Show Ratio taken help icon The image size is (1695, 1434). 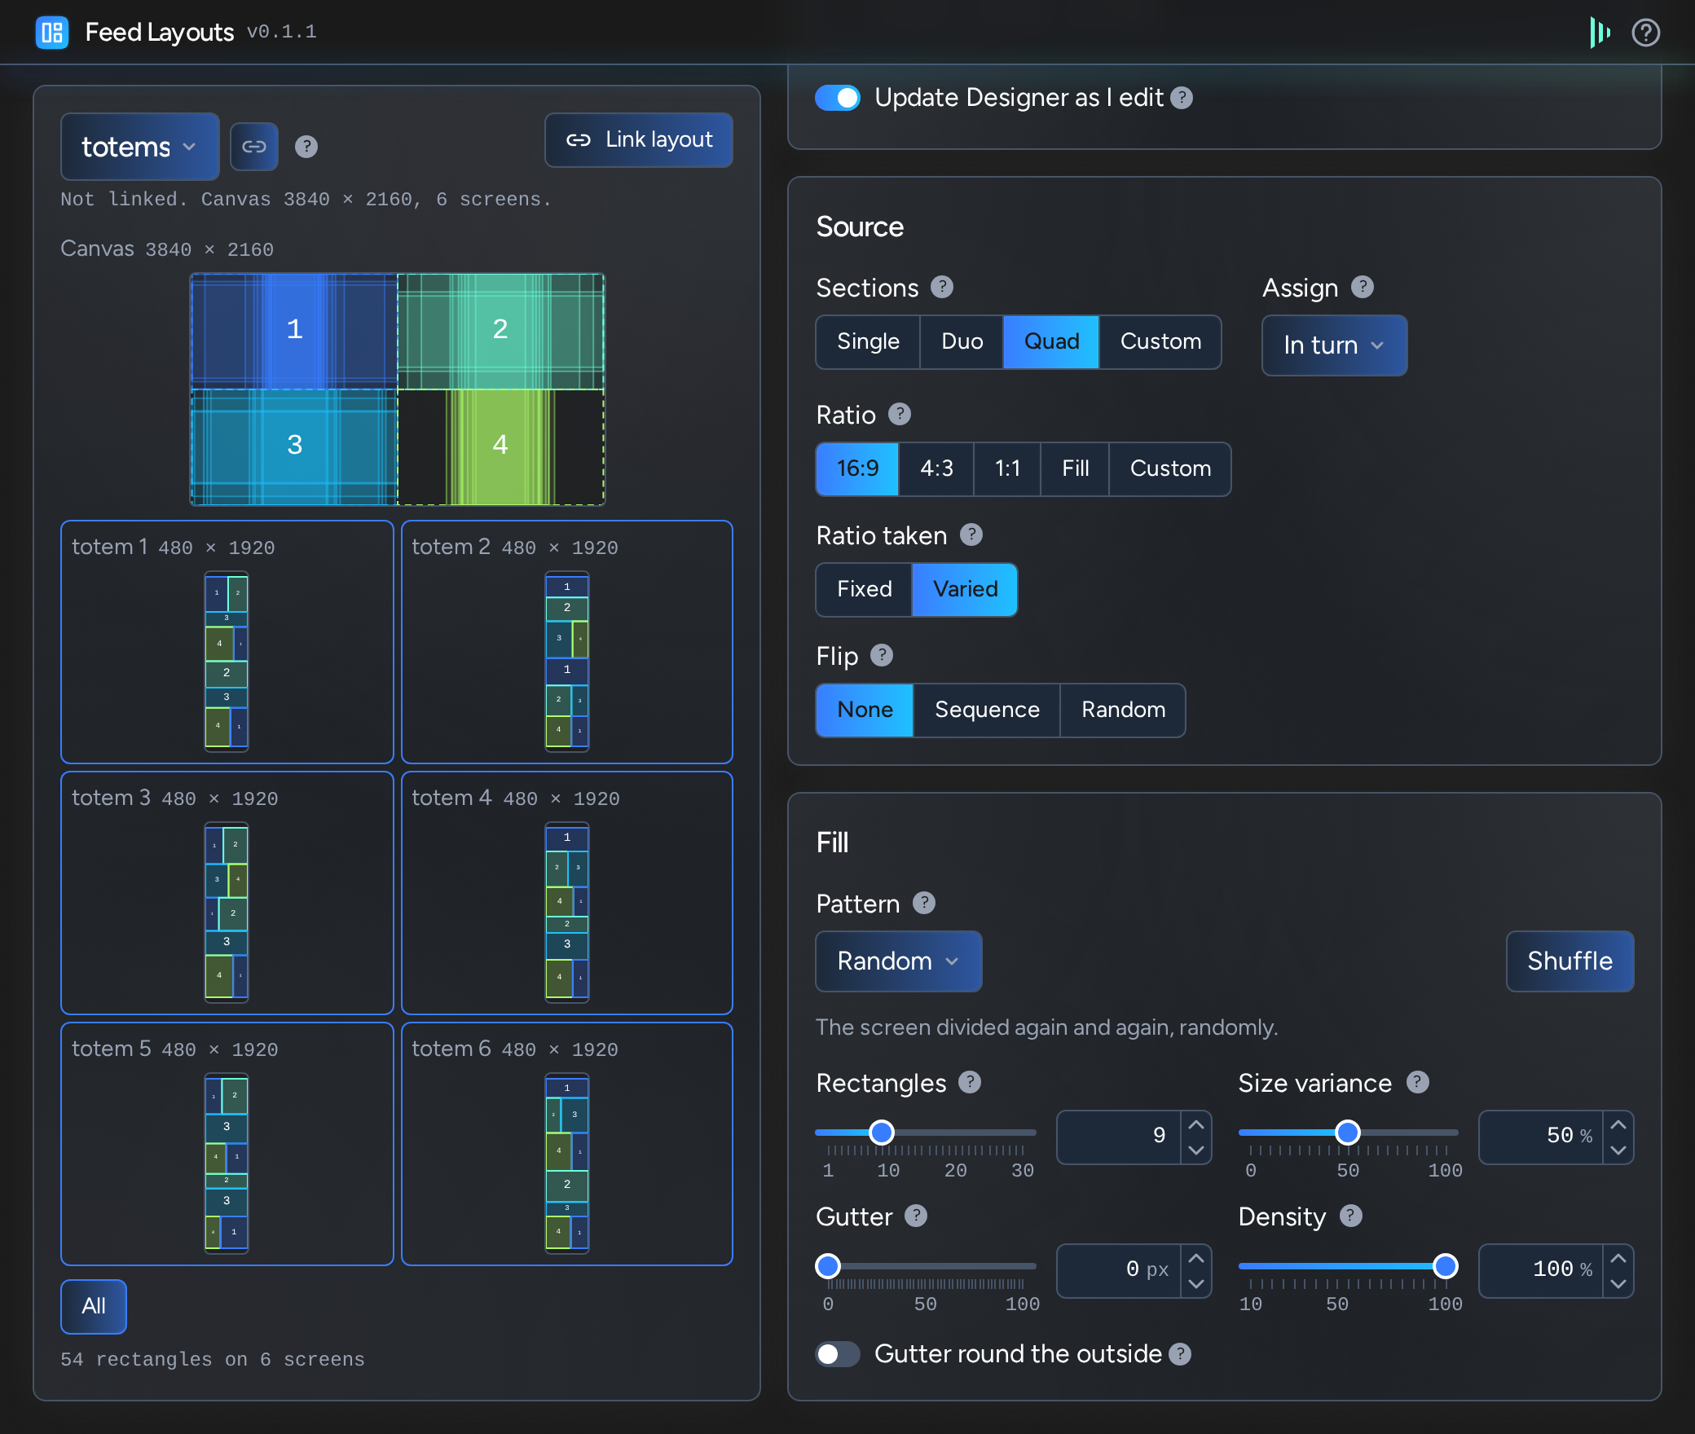[x=971, y=534]
